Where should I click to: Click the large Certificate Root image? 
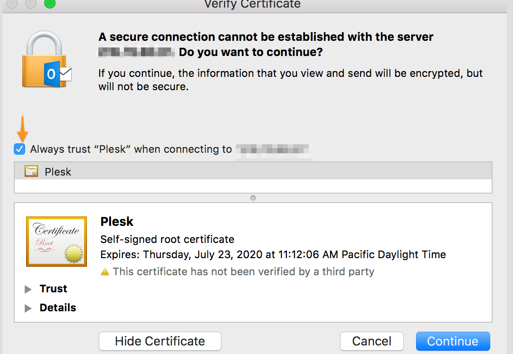(x=57, y=242)
